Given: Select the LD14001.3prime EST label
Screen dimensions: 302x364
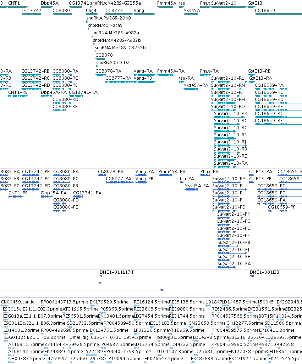Looking at the screenshot, I should (21, 330).
